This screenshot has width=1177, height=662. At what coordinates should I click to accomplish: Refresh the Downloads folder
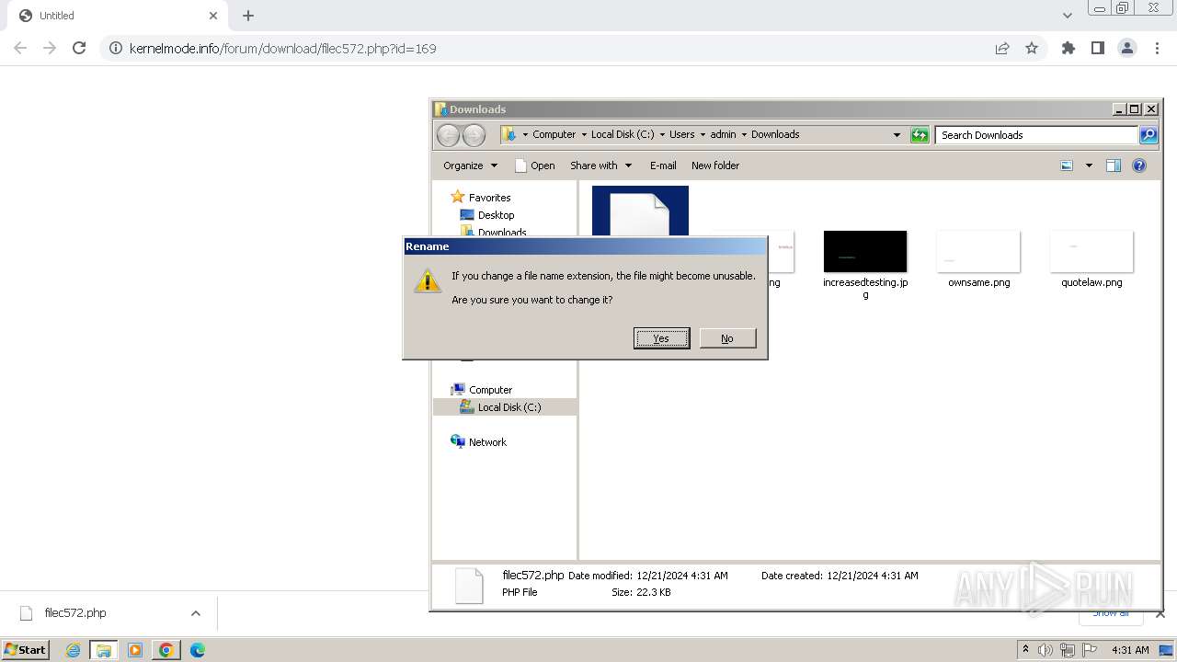[x=920, y=135]
